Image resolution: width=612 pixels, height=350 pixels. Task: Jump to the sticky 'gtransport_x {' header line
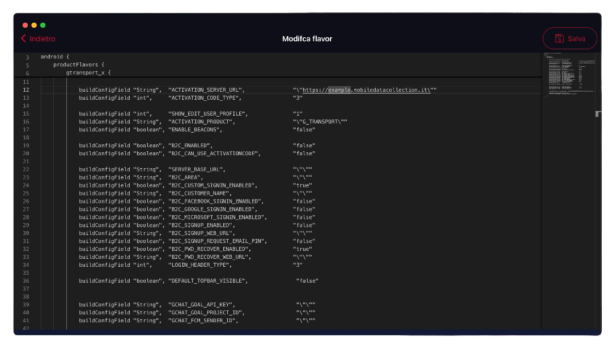point(88,72)
